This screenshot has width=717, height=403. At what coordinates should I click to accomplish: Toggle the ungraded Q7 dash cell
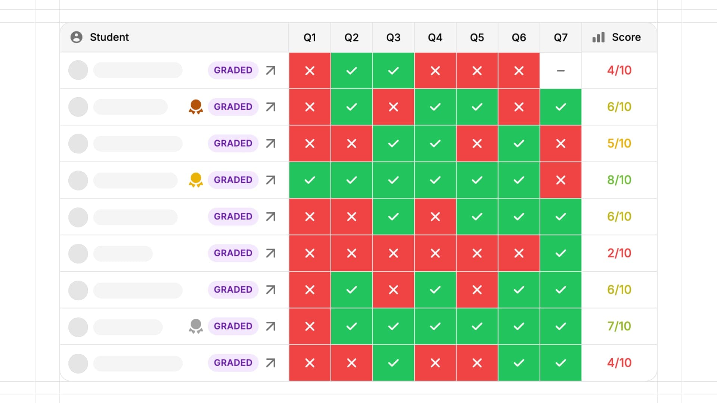(561, 71)
